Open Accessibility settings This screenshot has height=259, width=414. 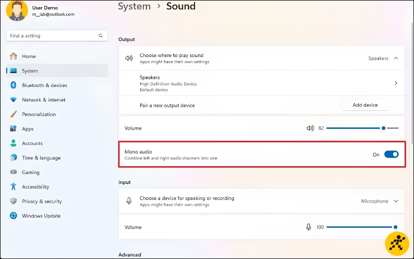(x=57, y=187)
